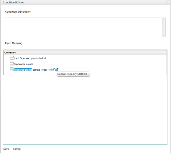The height and width of the screenshot is (154, 171).
Task: Click the plan/orderRef value
Action: [39, 58]
